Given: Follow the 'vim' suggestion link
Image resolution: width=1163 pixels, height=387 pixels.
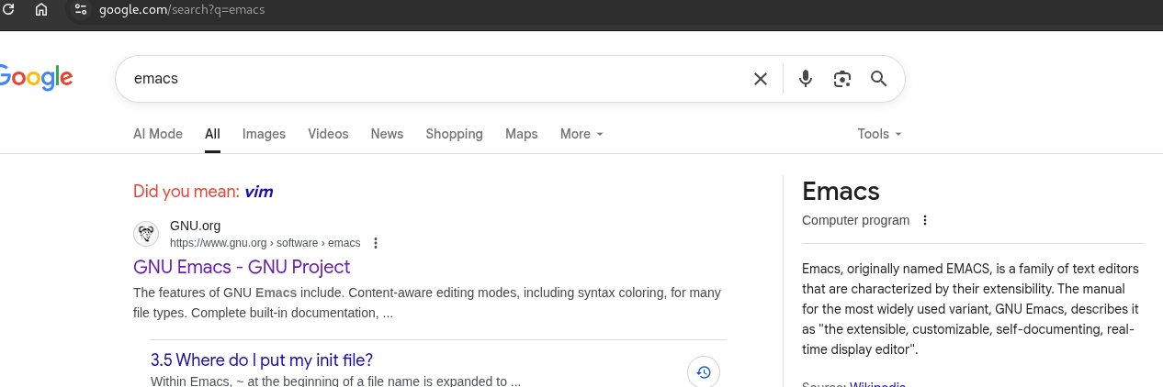Looking at the screenshot, I should click(x=258, y=192).
